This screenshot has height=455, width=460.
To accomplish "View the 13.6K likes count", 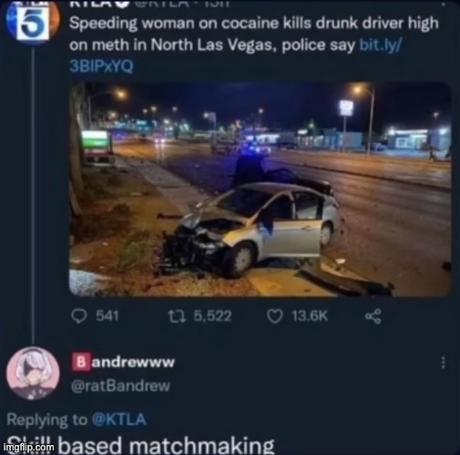I will (x=310, y=316).
